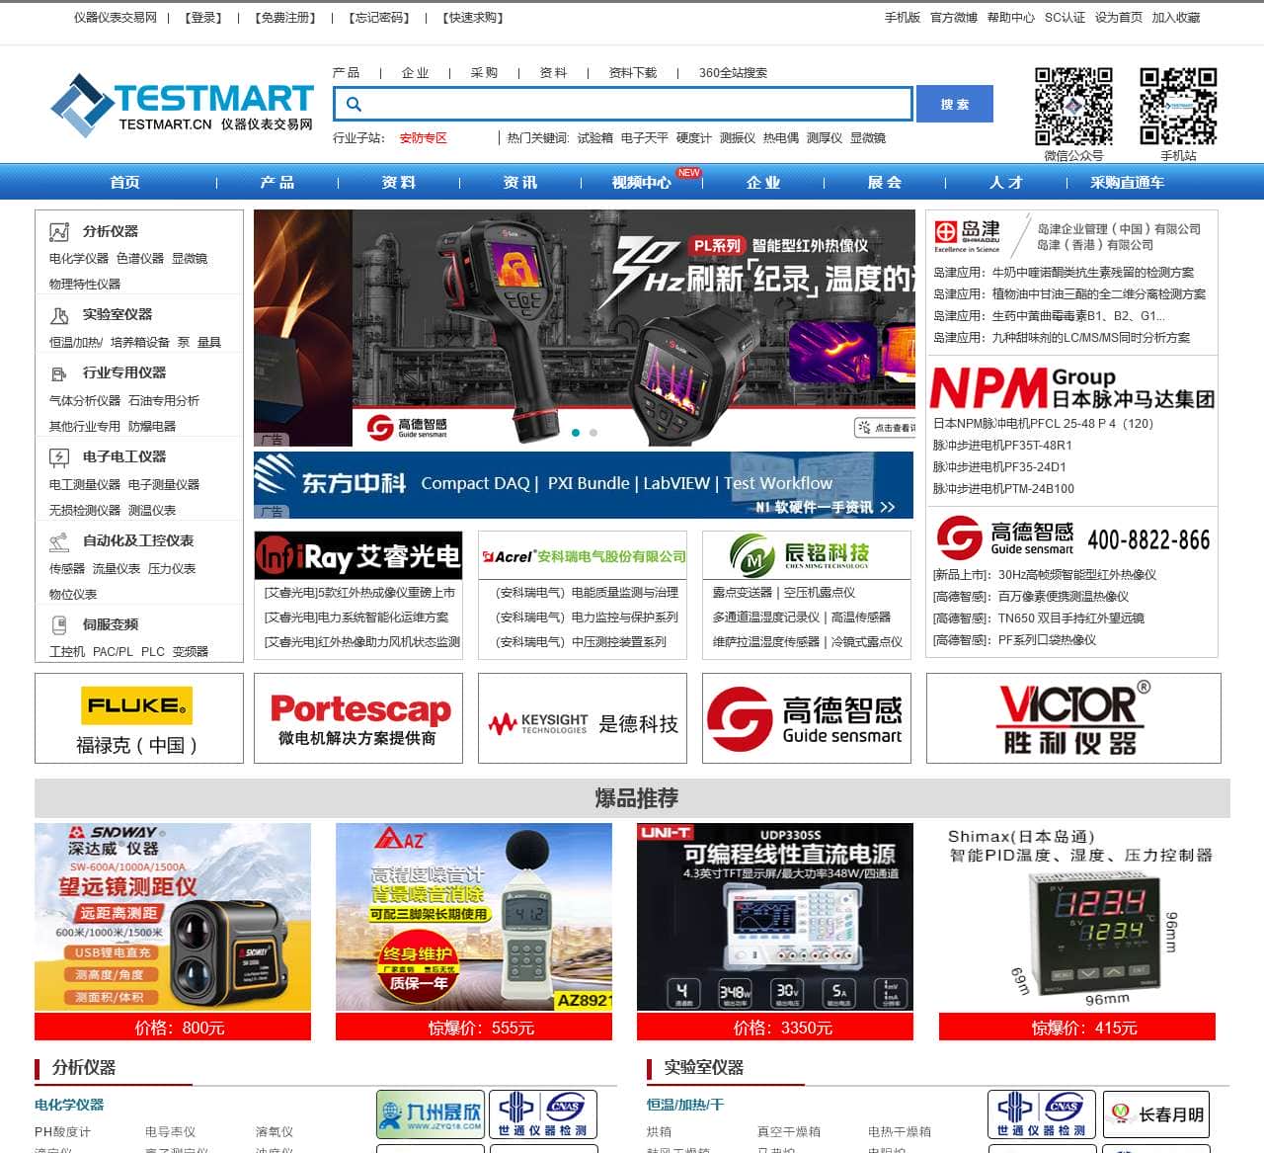1264x1153 pixels.
Task: Select the 资料下载 search tab
Action: (x=632, y=73)
